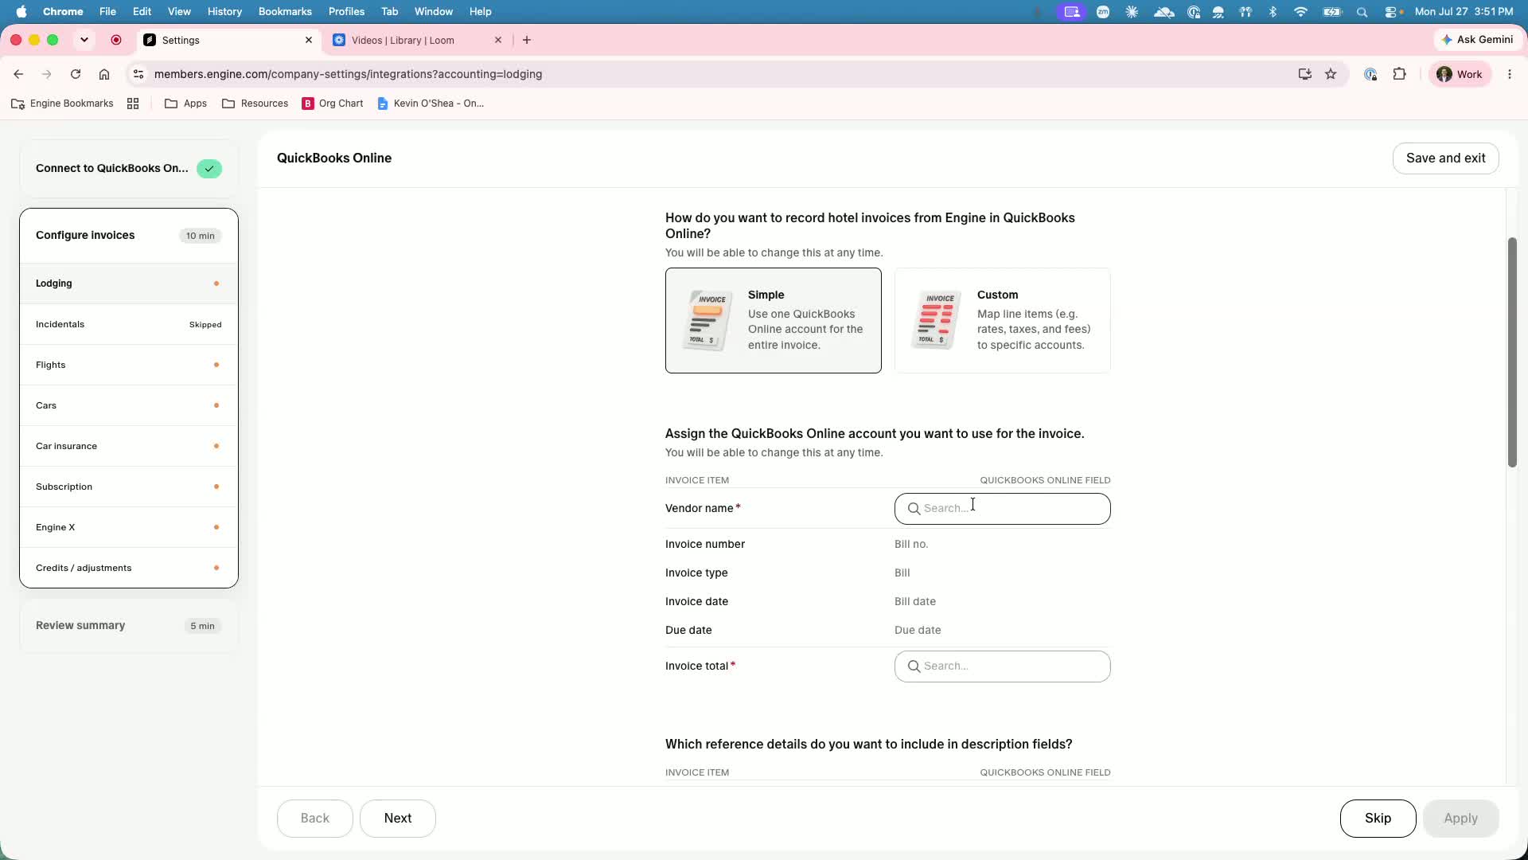Image resolution: width=1528 pixels, height=860 pixels.
Task: Open the Bookmarks menu
Action: pyautogui.click(x=285, y=11)
